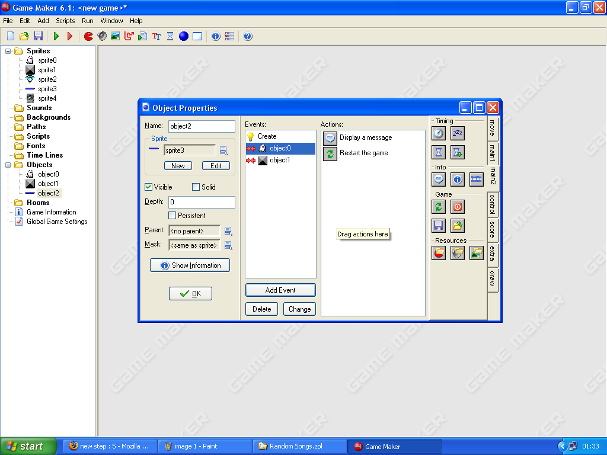Switch to the Paint window in the taskbar
This screenshot has width=607, height=455.
pos(205,447)
